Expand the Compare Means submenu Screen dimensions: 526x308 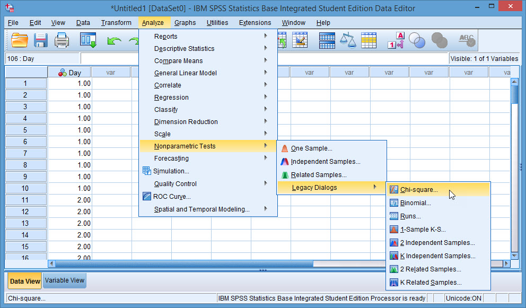[209, 61]
